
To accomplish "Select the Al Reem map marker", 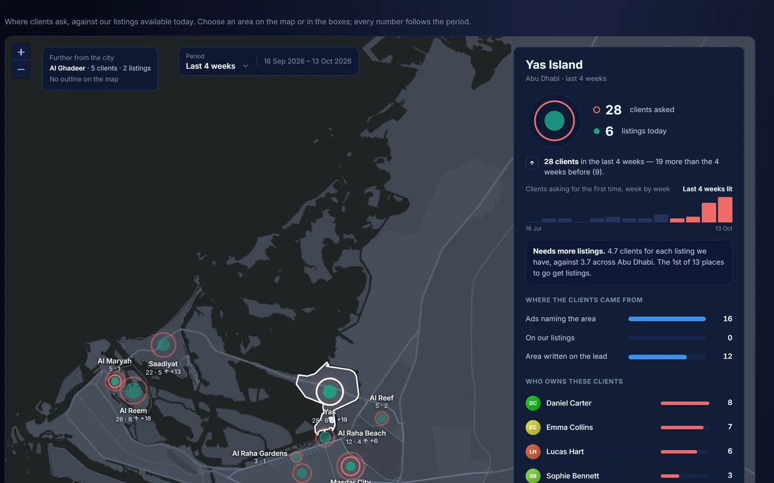I will tap(133, 391).
